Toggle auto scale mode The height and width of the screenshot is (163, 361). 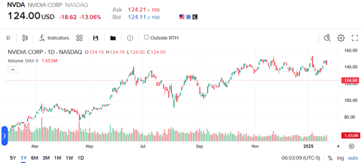click(x=353, y=158)
